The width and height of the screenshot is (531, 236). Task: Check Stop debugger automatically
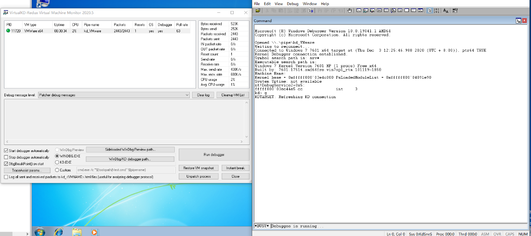tap(6, 157)
